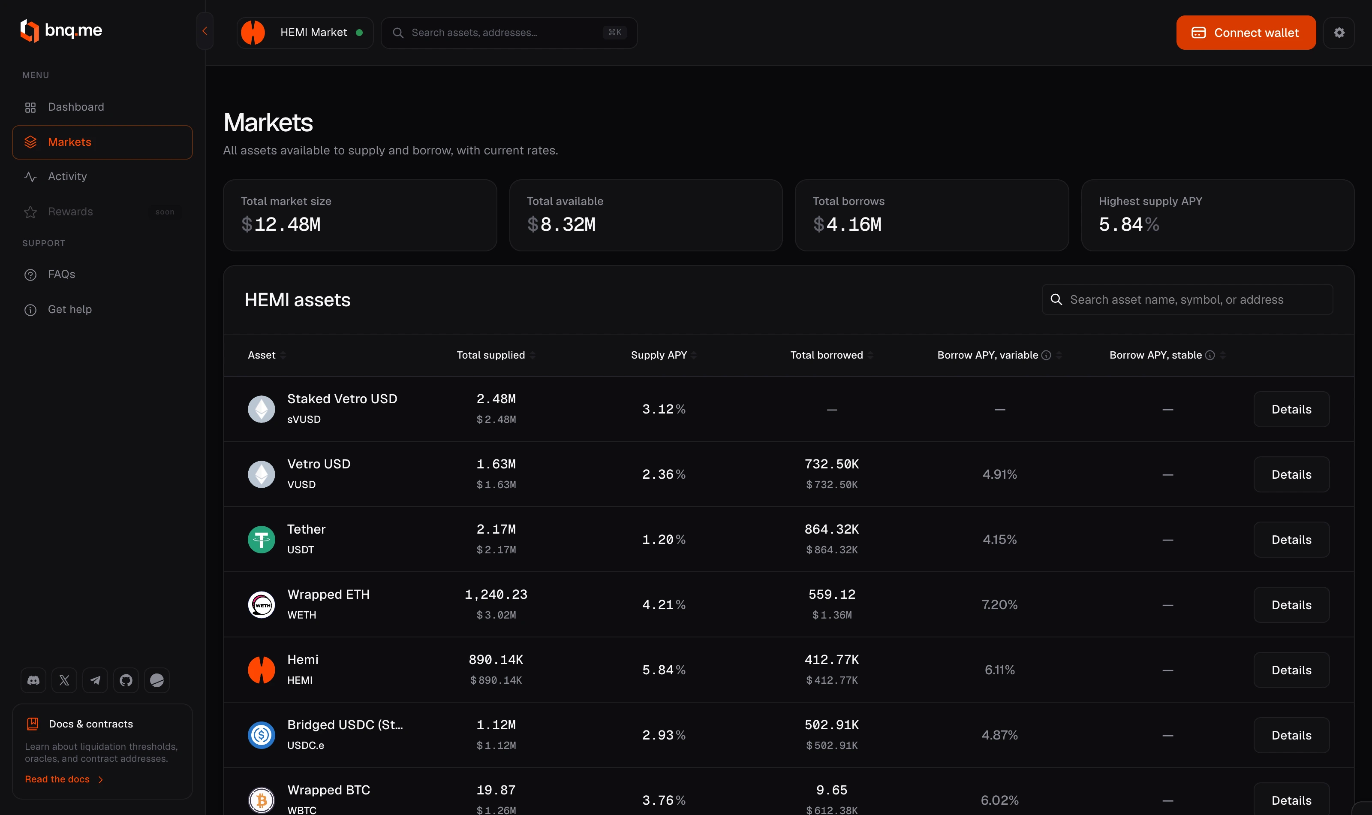Click the Vetro USD VUSD token icon
Image resolution: width=1372 pixels, height=815 pixels.
pos(261,474)
